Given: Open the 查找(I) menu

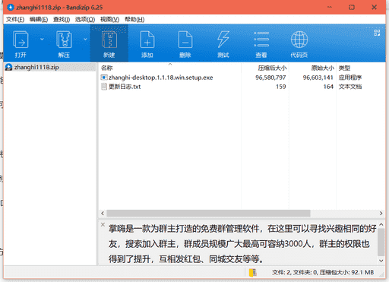Looking at the screenshot, I should pyautogui.click(x=62, y=20).
